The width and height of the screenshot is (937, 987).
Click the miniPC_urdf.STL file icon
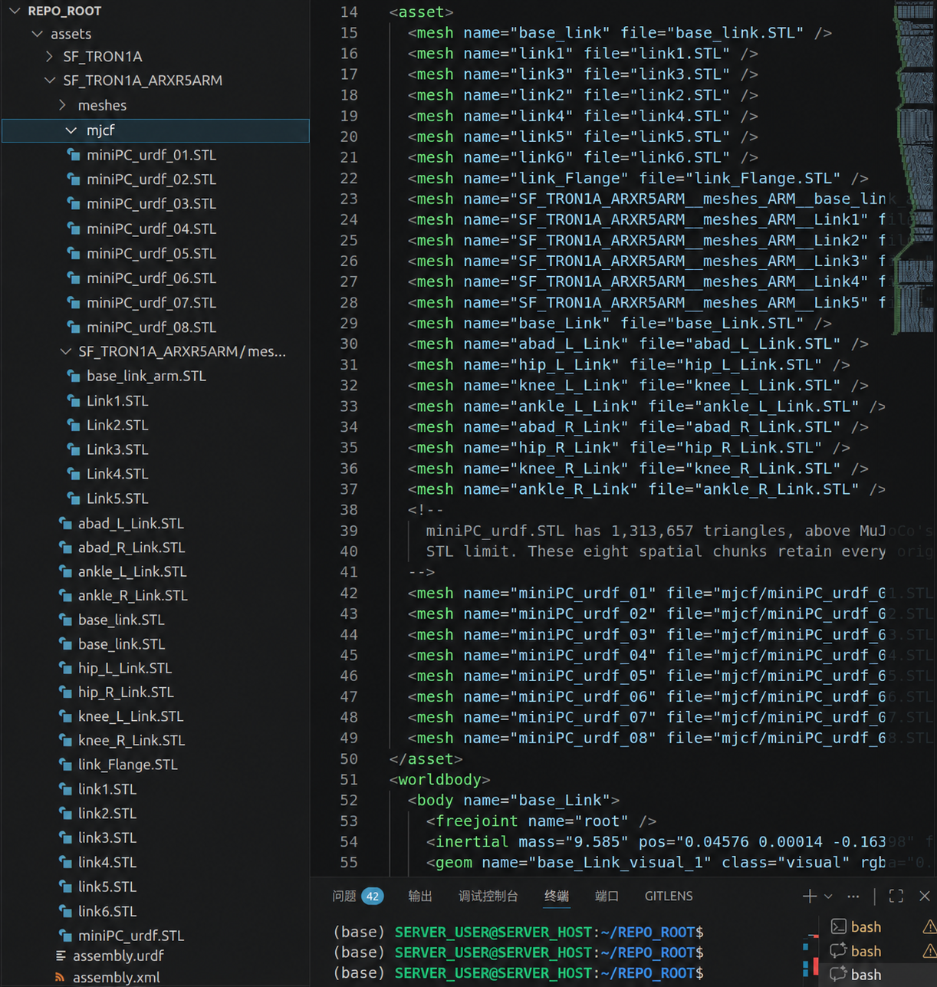(65, 936)
